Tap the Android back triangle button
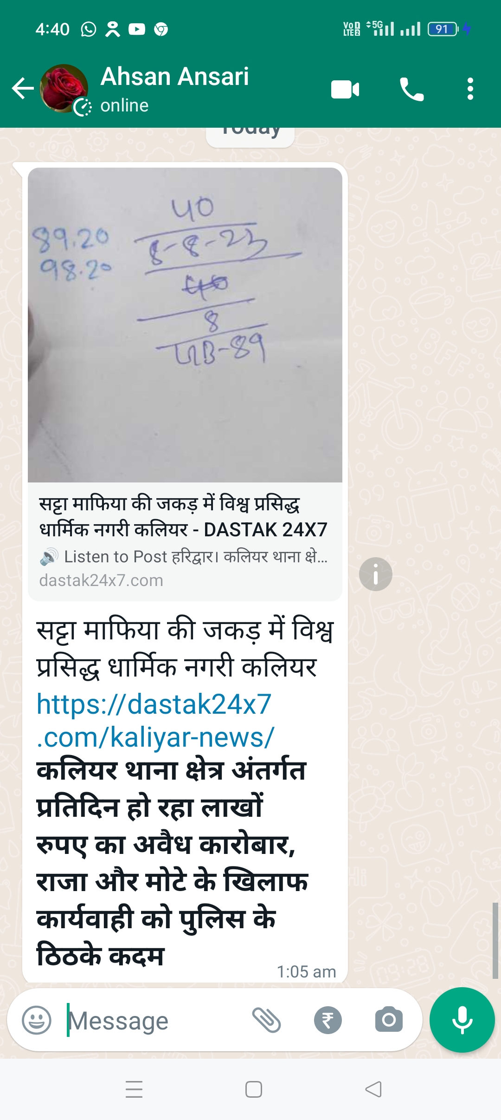This screenshot has height=1120, width=501. (x=373, y=1089)
